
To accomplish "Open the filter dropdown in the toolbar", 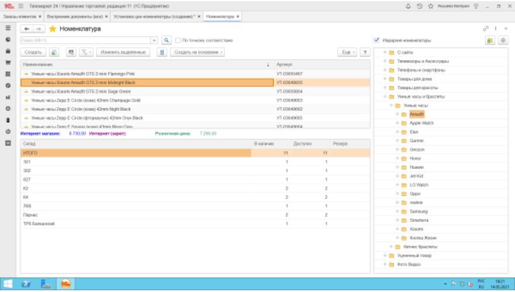I will click(x=87, y=52).
